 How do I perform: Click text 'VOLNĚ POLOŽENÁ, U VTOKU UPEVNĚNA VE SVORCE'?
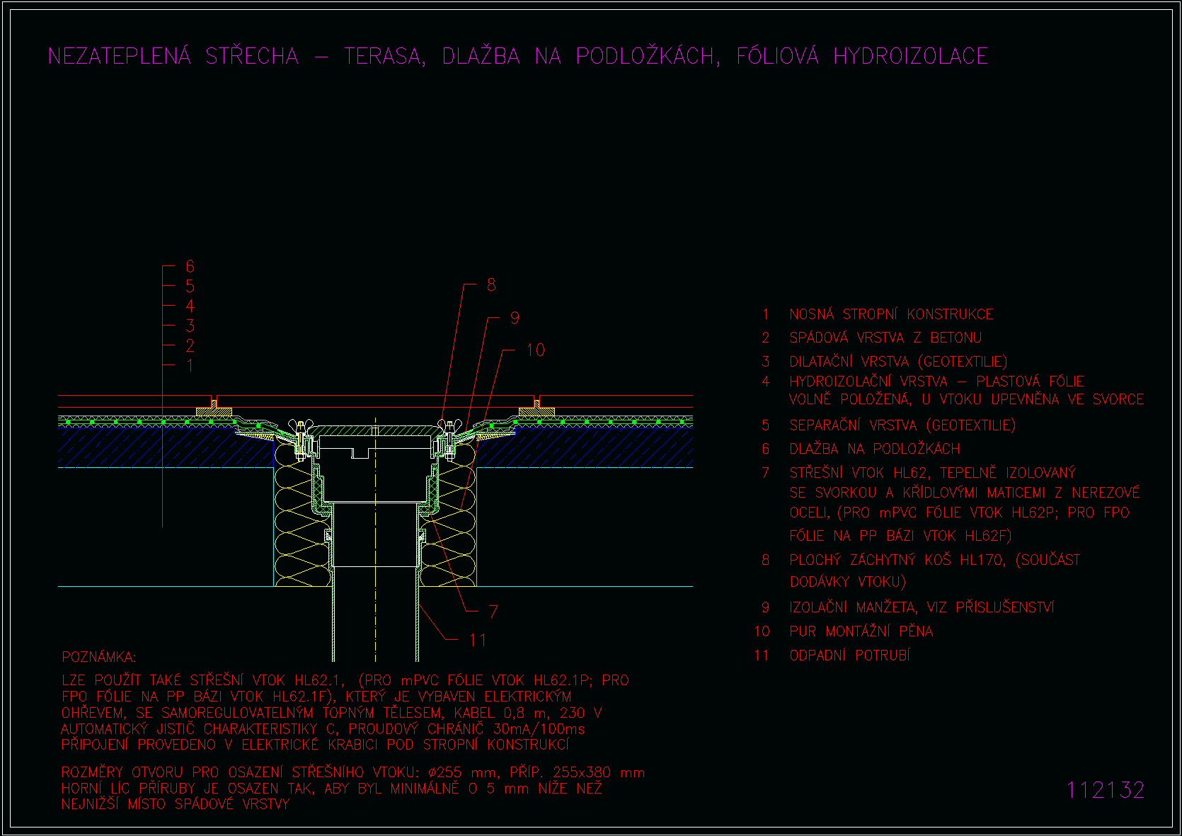point(967,399)
